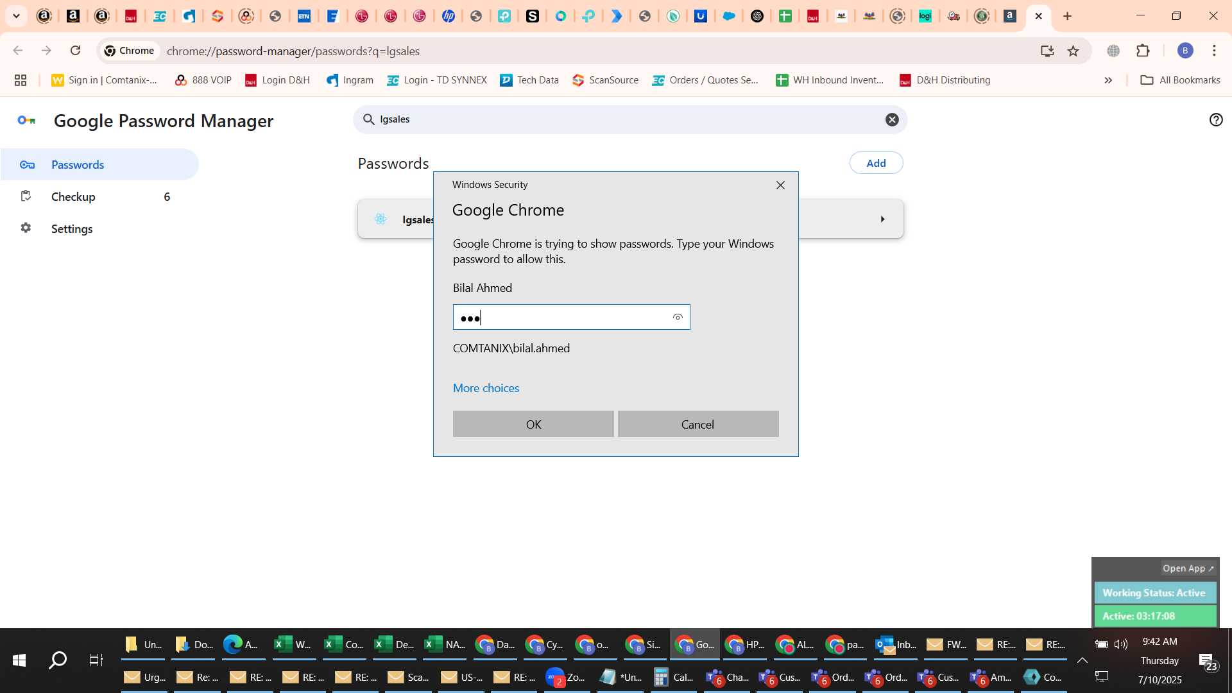Close the active Password Manager tab
1232x693 pixels.
pyautogui.click(x=1039, y=16)
